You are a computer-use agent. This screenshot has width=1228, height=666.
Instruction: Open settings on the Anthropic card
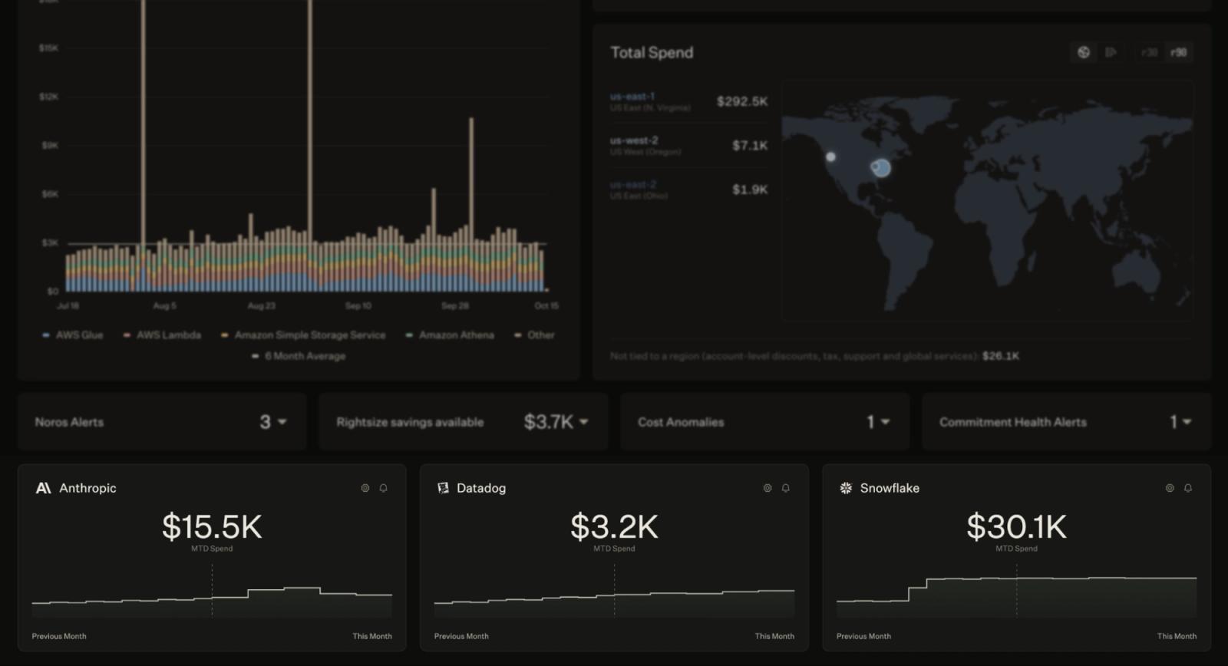[365, 488]
